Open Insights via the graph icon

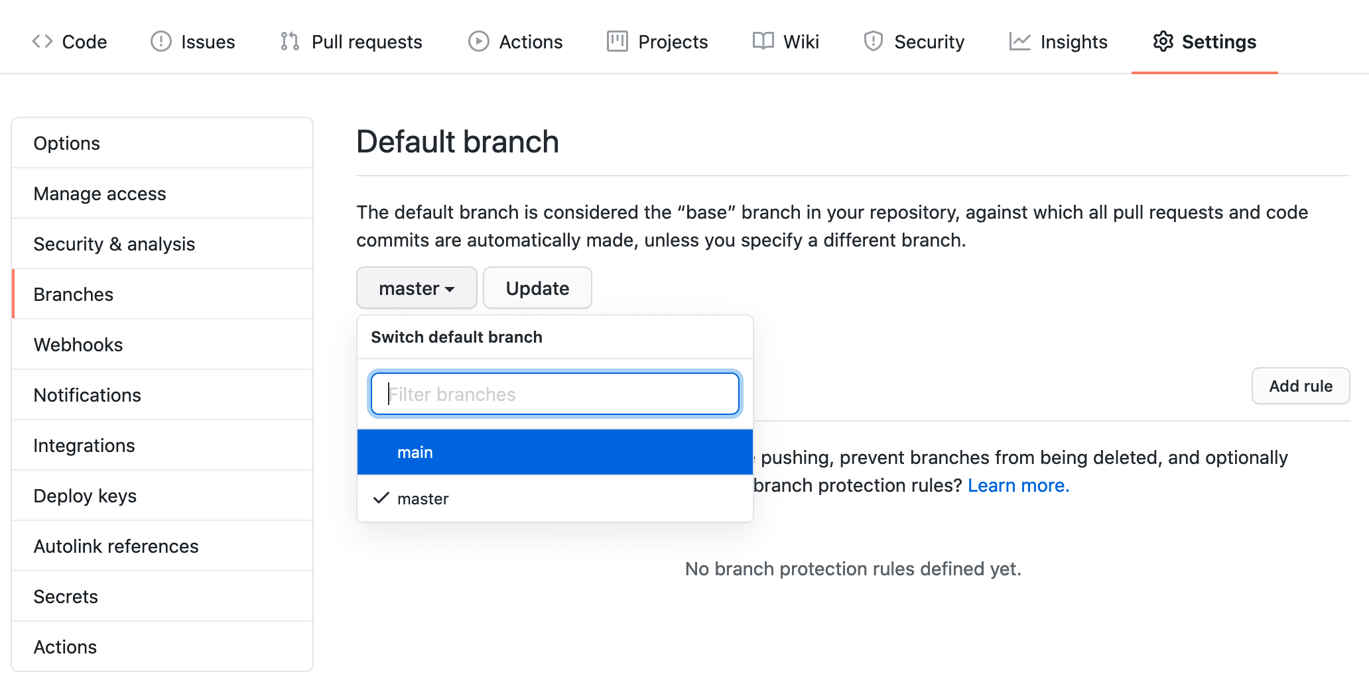(1019, 42)
